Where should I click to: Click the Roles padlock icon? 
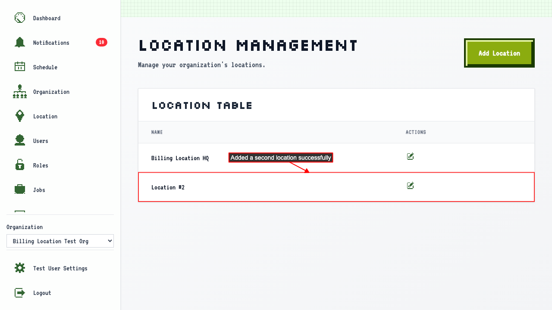(20, 165)
